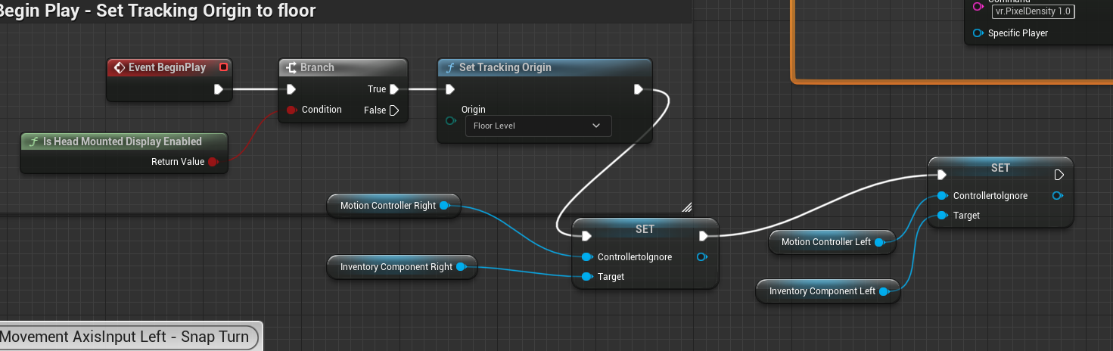
Task: Select the Event BeginPlay node title
Action: [167, 67]
